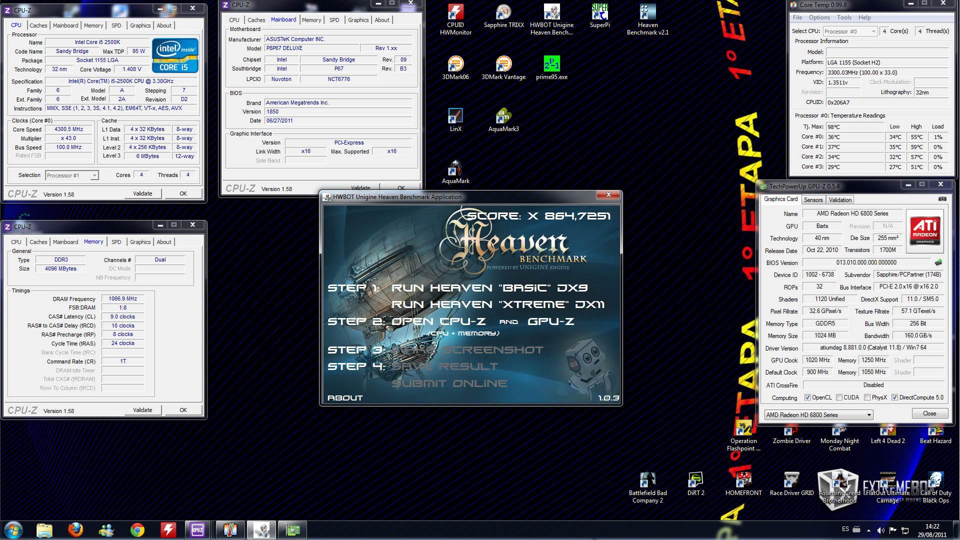Click the ES language indicator in tray
The image size is (960, 540).
point(845,529)
